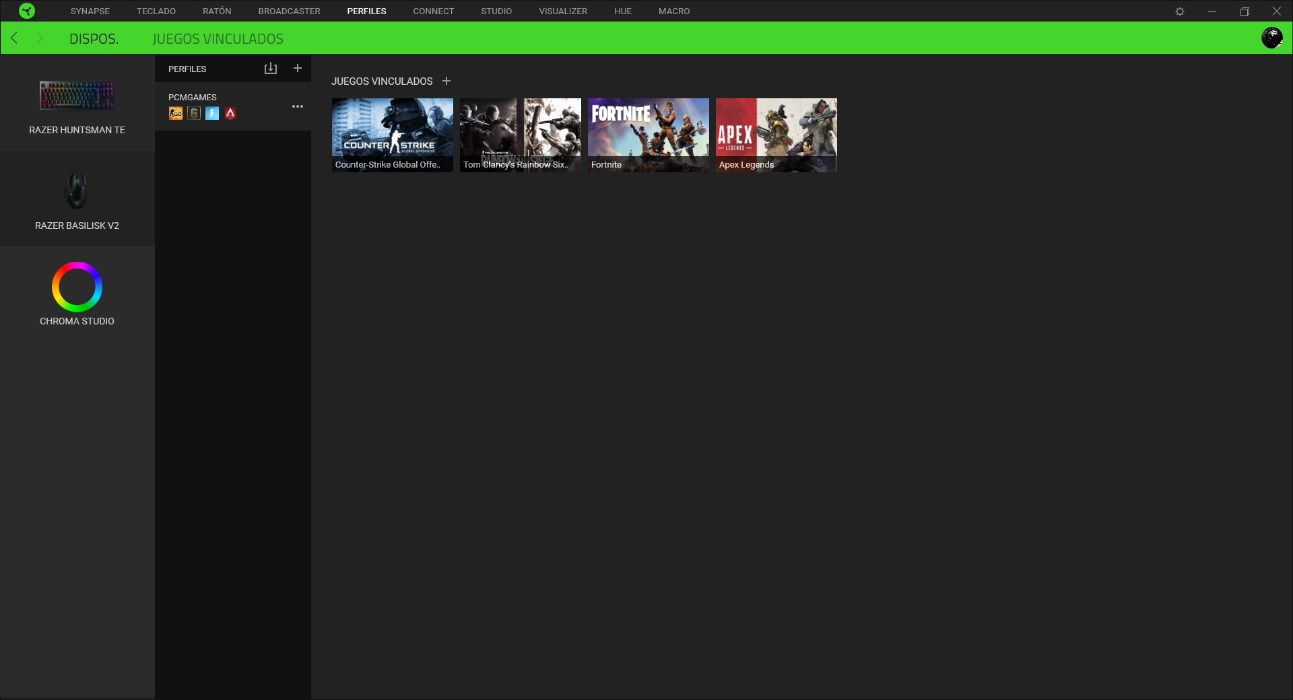The image size is (1293, 700).
Task: Click the Apex Legends icon under PCMGAMES
Action: (230, 113)
